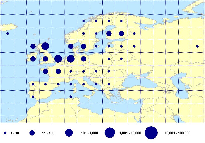This screenshot has height=143, width=205.
Task: Click the 101 - 1,000 legend circle
Action: point(69,133)
